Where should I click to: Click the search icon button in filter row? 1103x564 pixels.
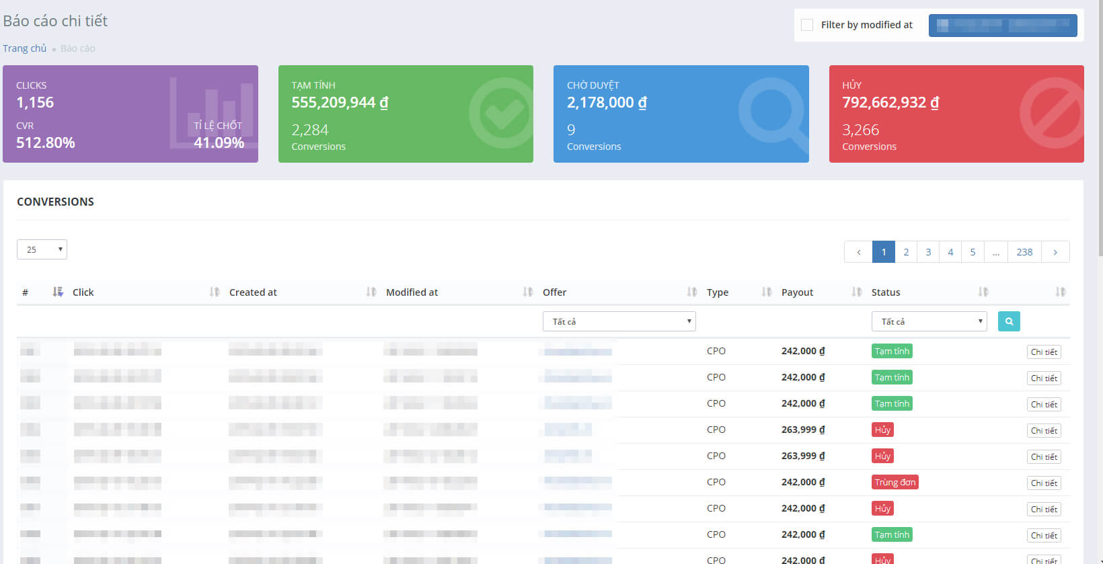click(1009, 321)
